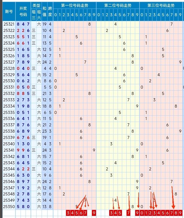Click period number 25346
The image size is (184, 218).
pyautogui.click(x=9, y=182)
